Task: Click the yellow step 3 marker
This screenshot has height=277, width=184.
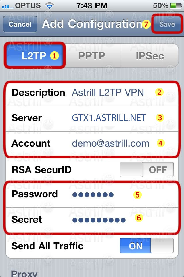Action: point(160,118)
